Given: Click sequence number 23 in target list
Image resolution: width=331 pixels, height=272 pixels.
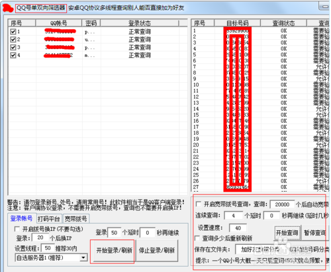Looking at the screenshot, I should (196, 163).
